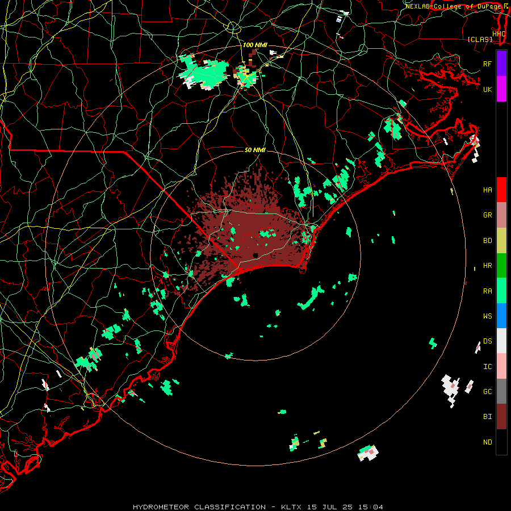Click the "BI" legend label
The image size is (511, 511).
tap(487, 417)
